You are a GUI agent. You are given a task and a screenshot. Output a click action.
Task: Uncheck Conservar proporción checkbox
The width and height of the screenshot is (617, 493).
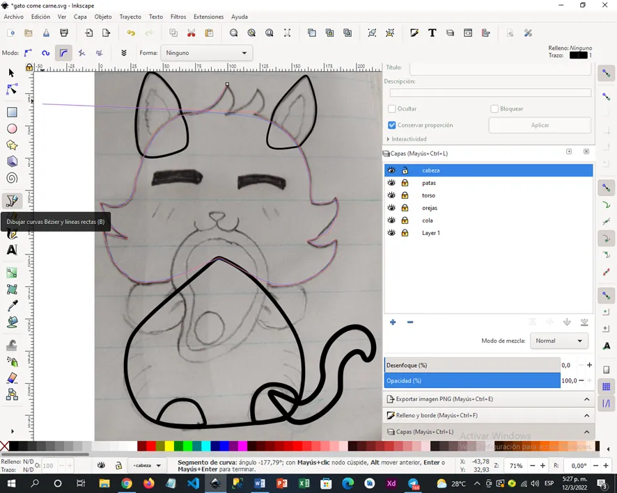(391, 125)
